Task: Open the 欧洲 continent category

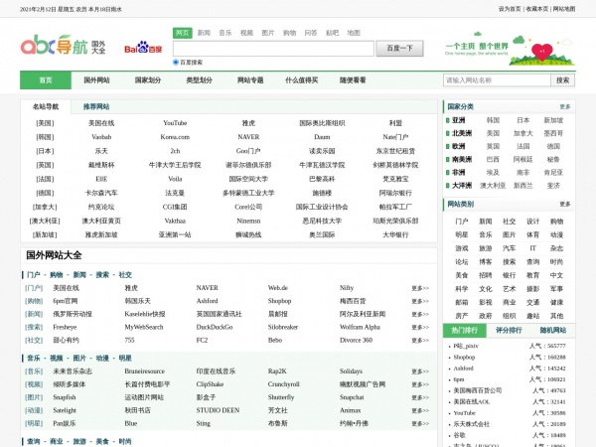Action: click(x=458, y=146)
